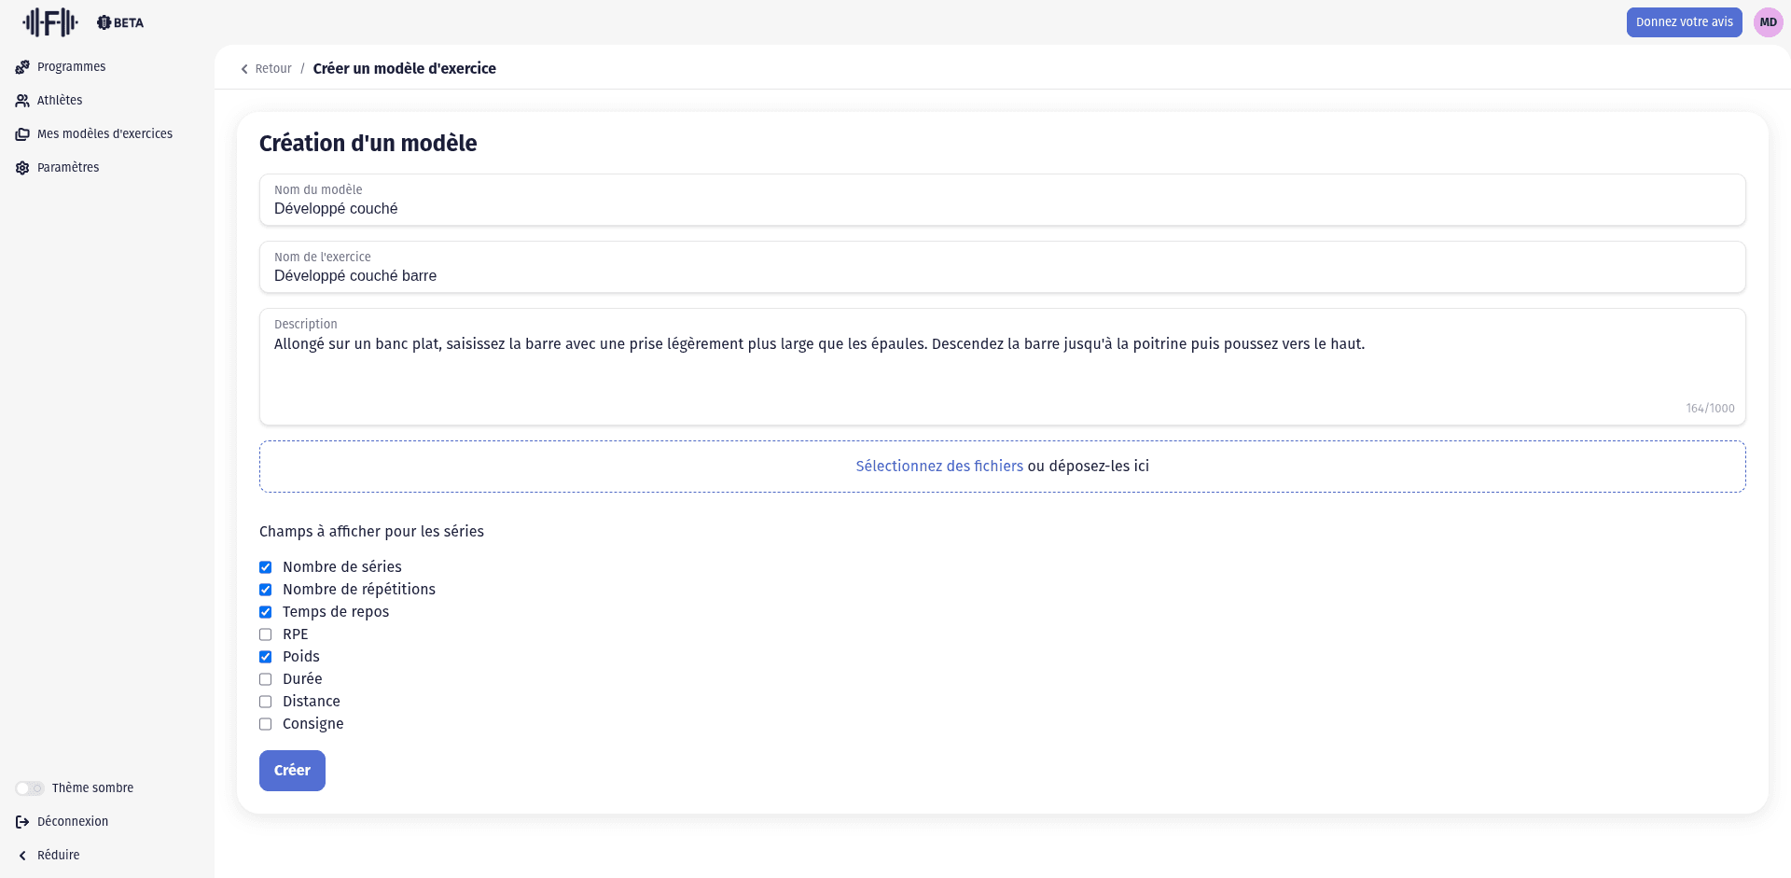1791x878 pixels.
Task: Enable the Thème sombre switch
Action: coord(30,788)
